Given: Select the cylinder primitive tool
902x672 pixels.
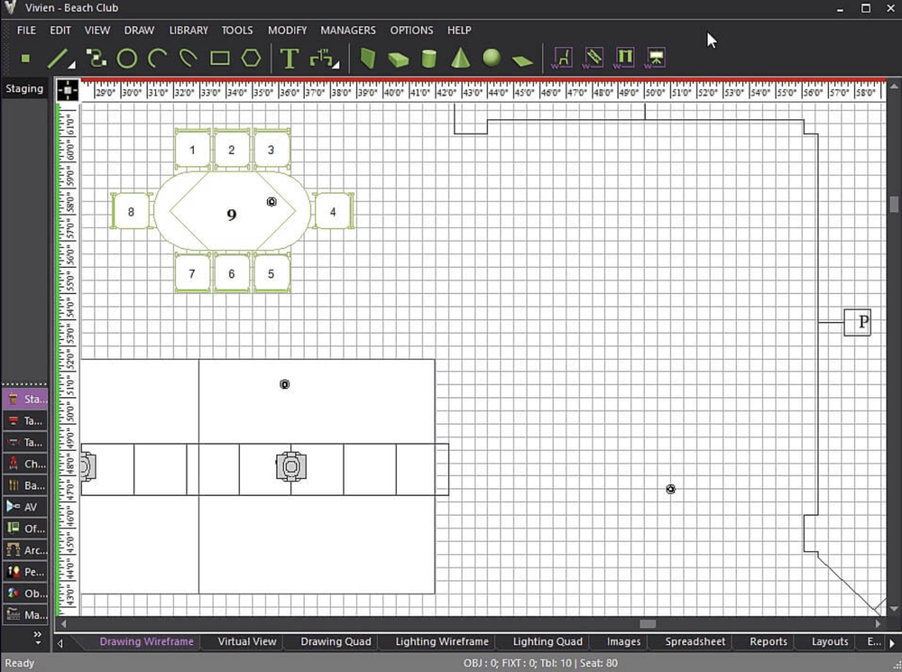Looking at the screenshot, I should [x=428, y=58].
